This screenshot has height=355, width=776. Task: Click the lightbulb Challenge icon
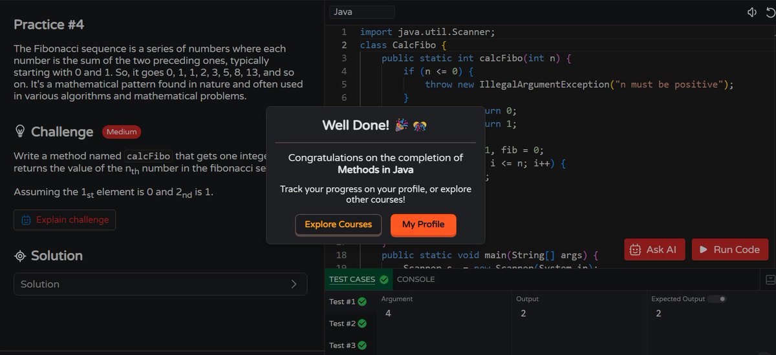pyautogui.click(x=20, y=132)
